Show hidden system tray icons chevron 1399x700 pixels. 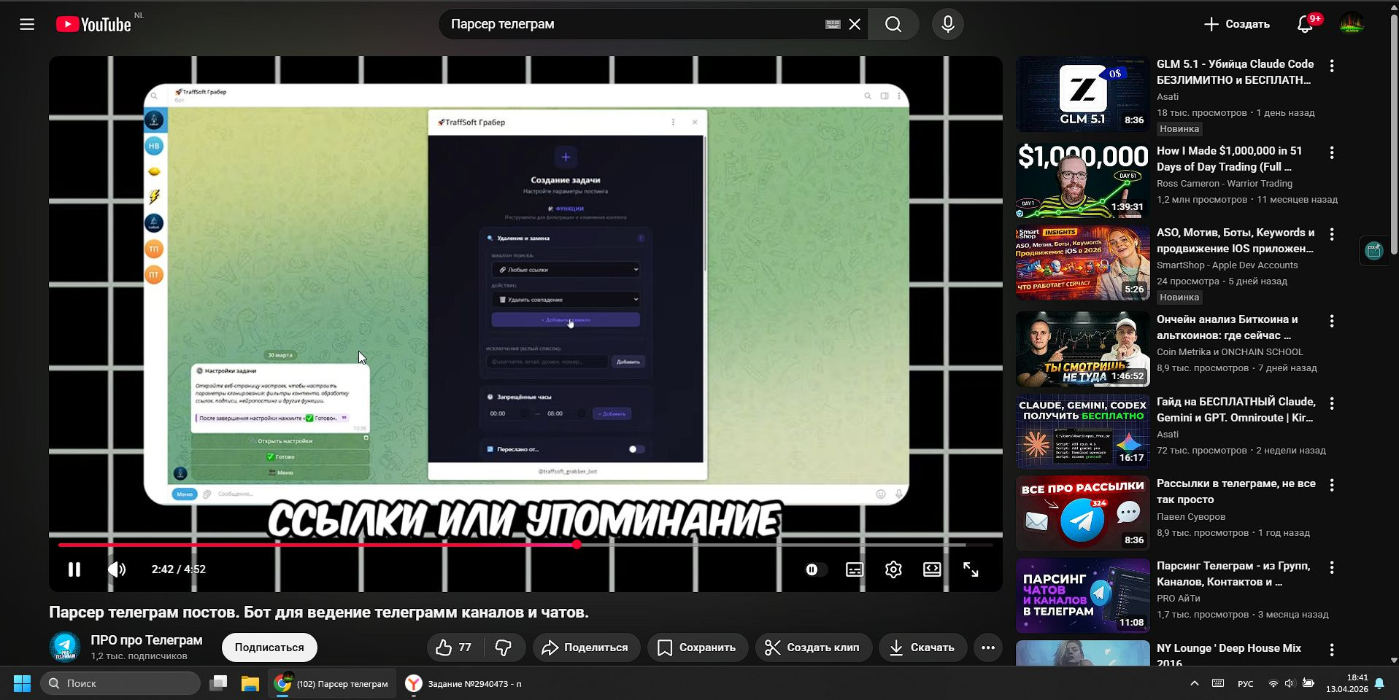[x=1194, y=683]
